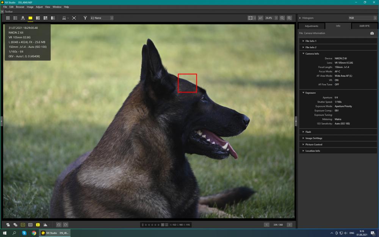Click the x1 zoom button
Image resolution: width=379 pixels, height=237 pixels.
[x=260, y=18]
